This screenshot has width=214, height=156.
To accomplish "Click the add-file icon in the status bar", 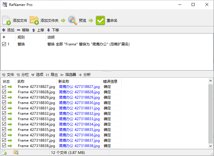I will pyautogui.click(x=4, y=152).
